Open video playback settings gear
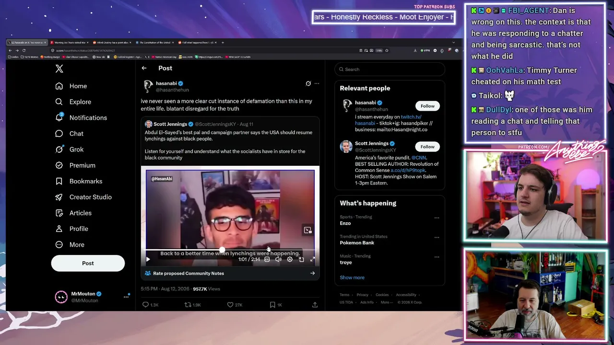Viewport: 614px width, 345px height. tap(290, 259)
